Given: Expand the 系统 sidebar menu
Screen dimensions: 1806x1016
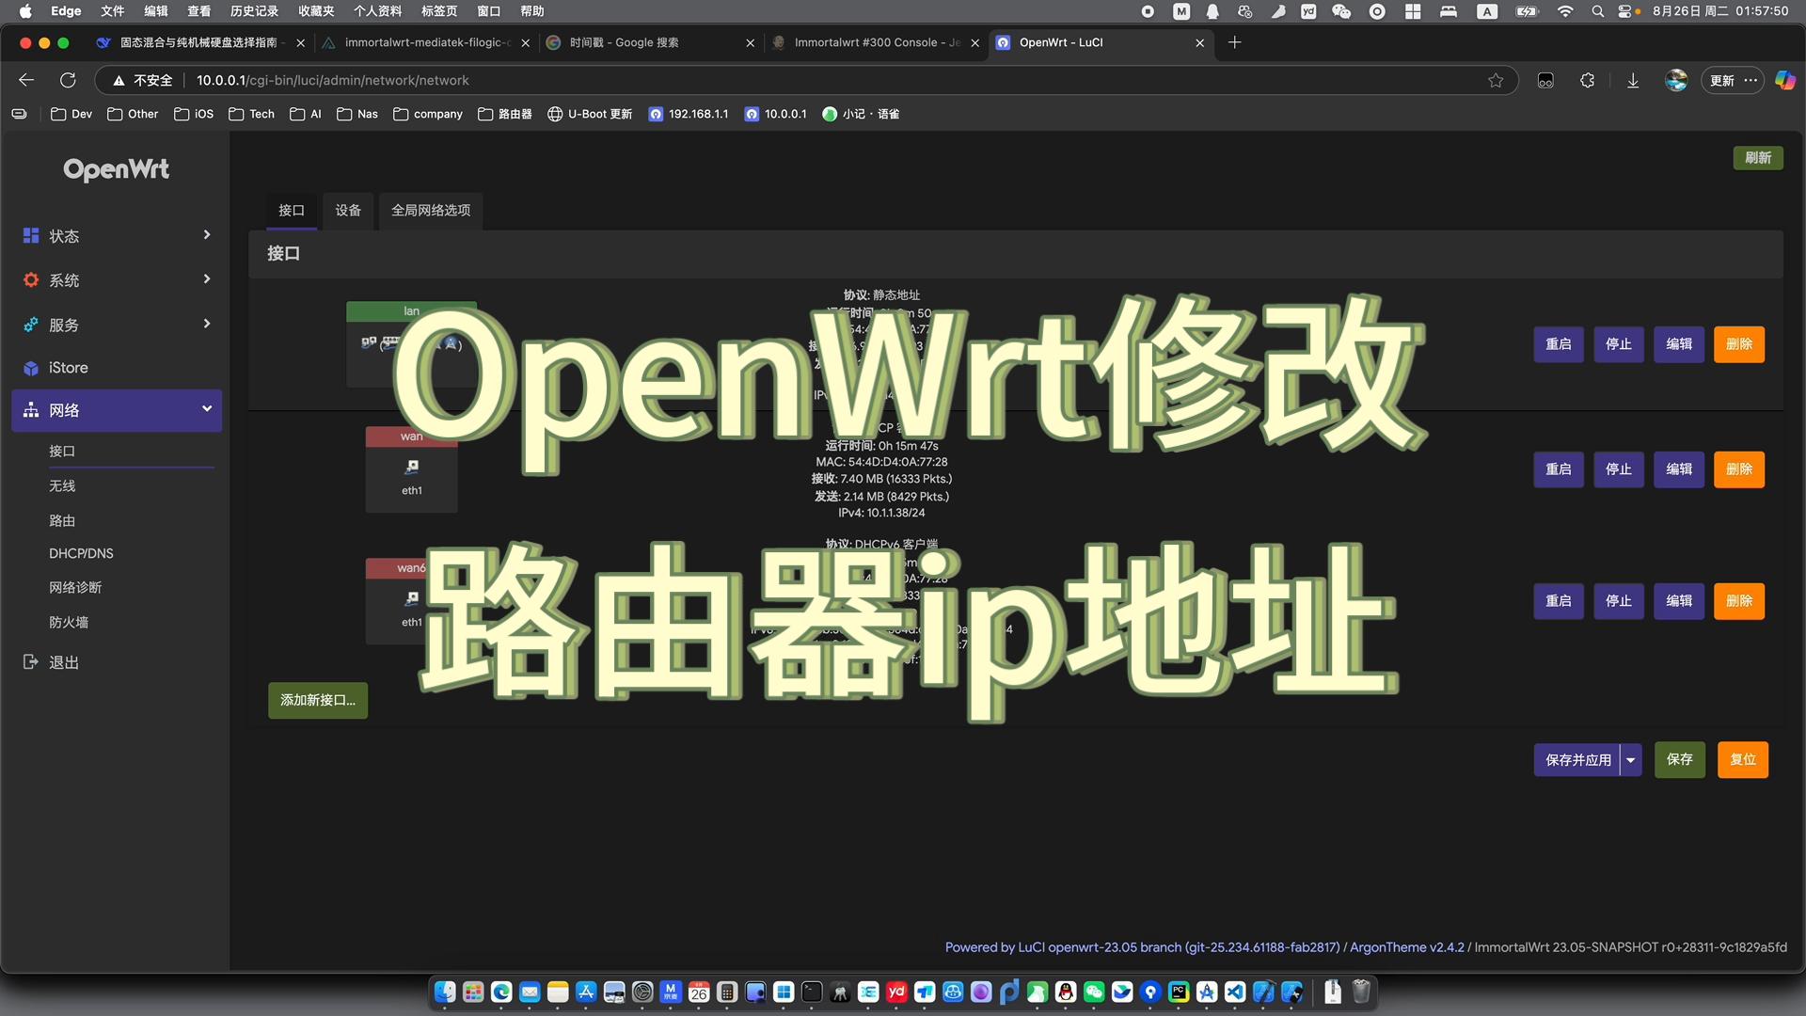Looking at the screenshot, I should (x=117, y=279).
